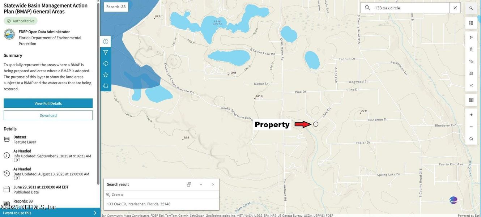Click the Download button
The height and width of the screenshot is (217, 481).
pyautogui.click(x=48, y=115)
